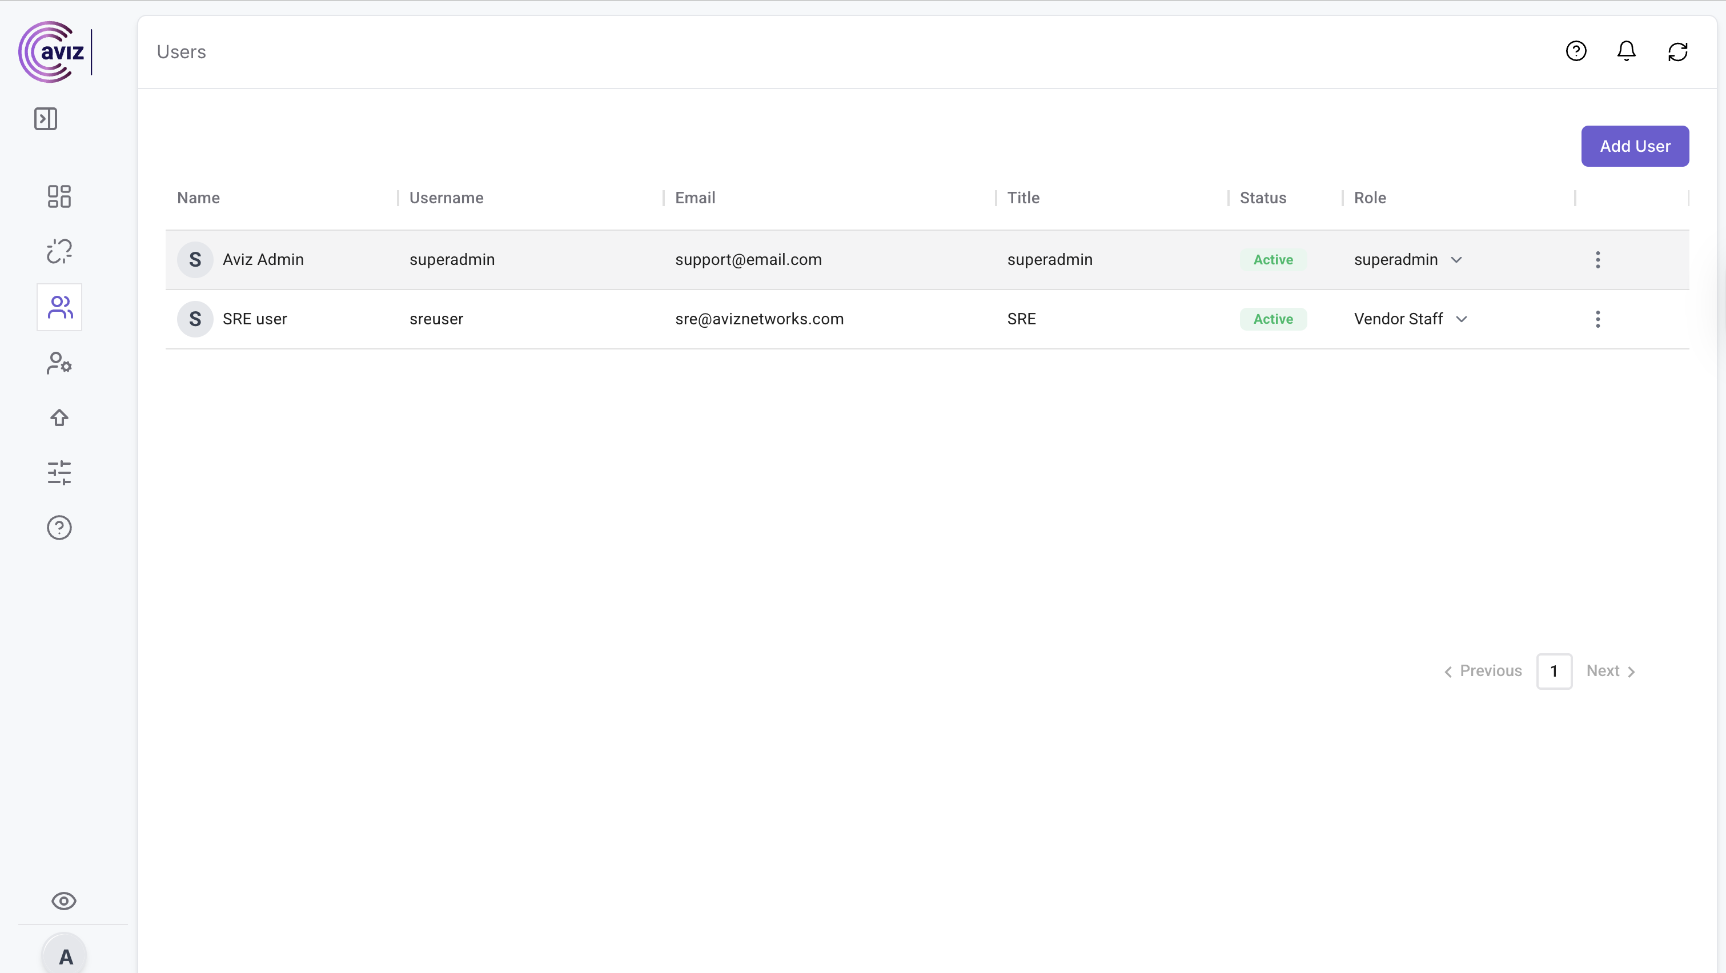This screenshot has height=973, width=1726.
Task: Open the actions menu for SRE user
Action: pyautogui.click(x=1597, y=319)
